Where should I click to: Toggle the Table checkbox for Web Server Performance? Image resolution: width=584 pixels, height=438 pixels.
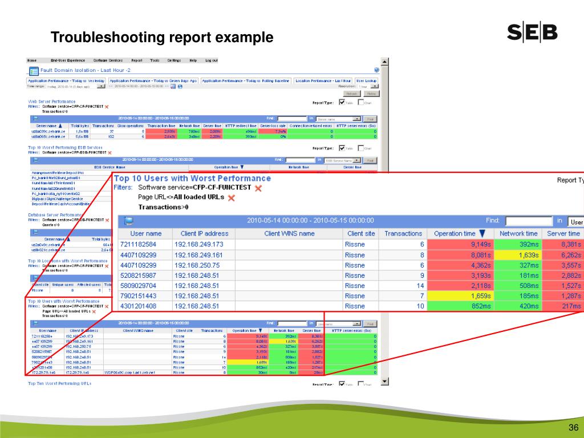click(342, 103)
